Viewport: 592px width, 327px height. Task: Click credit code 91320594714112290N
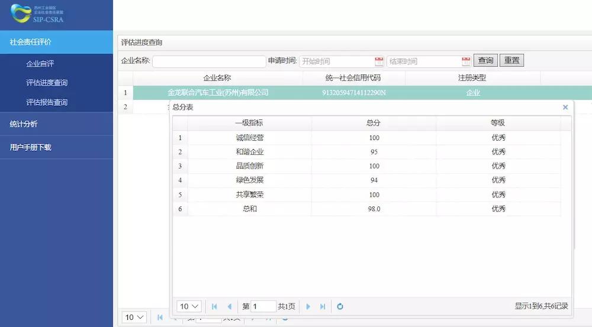(354, 93)
